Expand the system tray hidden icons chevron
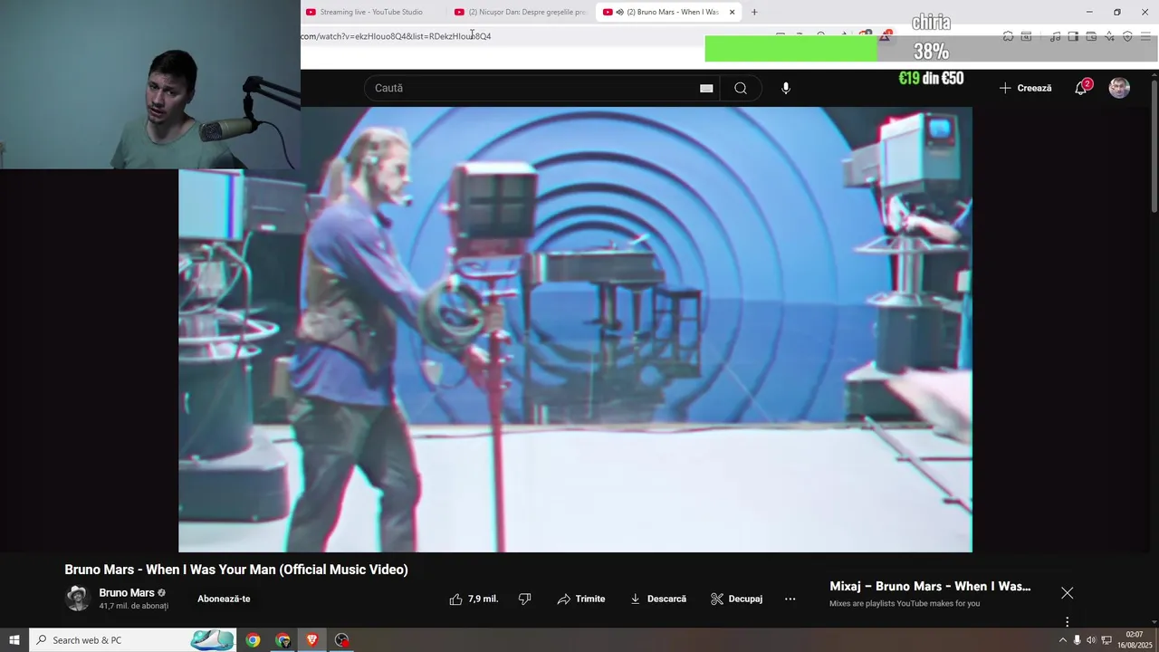This screenshot has width=1159, height=652. [x=1063, y=640]
